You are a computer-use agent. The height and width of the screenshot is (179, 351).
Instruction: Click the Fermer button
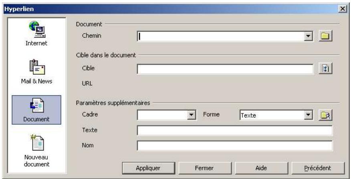pyautogui.click(x=205, y=168)
